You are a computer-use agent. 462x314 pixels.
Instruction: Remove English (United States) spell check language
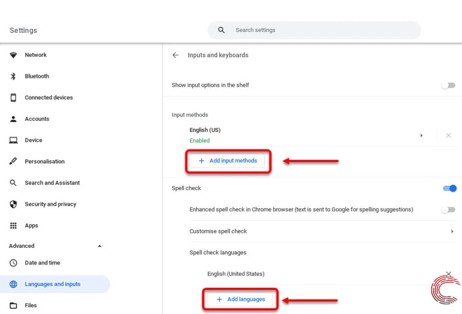pyautogui.click(x=448, y=273)
